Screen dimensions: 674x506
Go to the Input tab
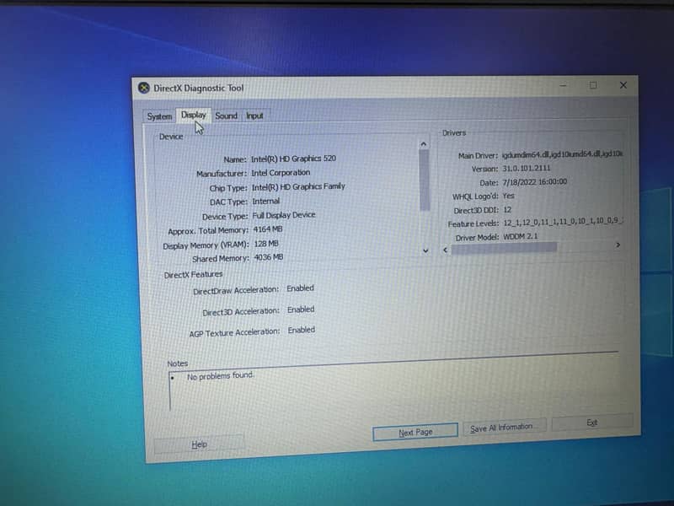[x=254, y=116]
